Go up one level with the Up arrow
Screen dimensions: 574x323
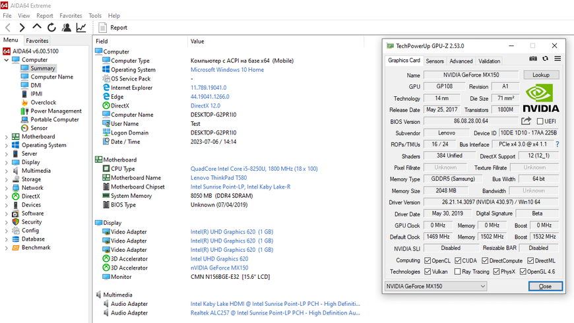click(36, 27)
